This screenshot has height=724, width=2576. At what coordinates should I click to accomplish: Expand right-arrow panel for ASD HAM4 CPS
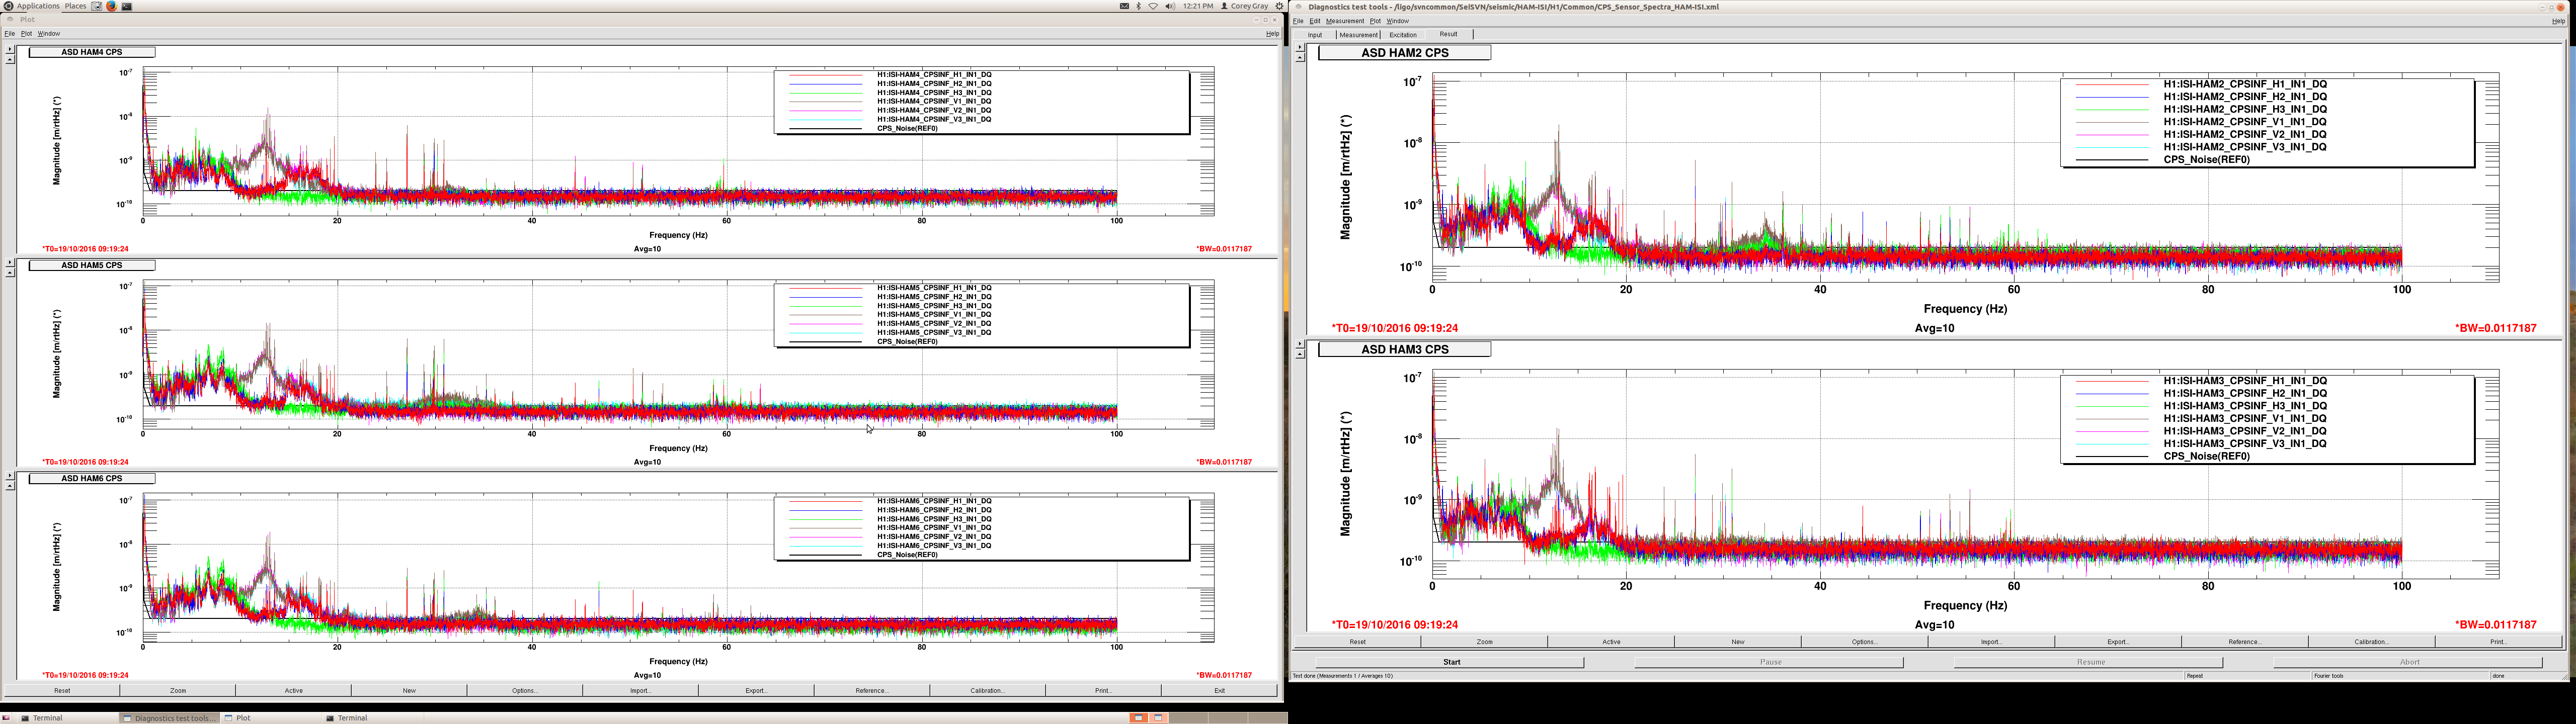(10, 49)
